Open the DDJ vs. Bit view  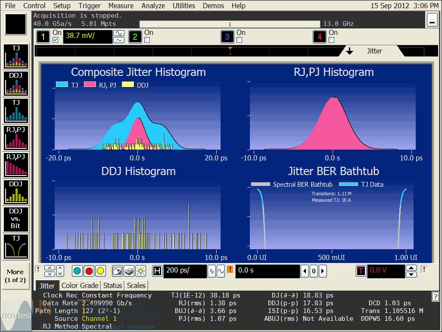[x=16, y=219]
